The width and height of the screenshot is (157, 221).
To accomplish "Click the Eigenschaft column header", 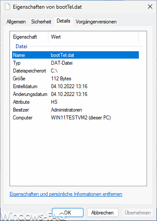I will coord(29,37).
